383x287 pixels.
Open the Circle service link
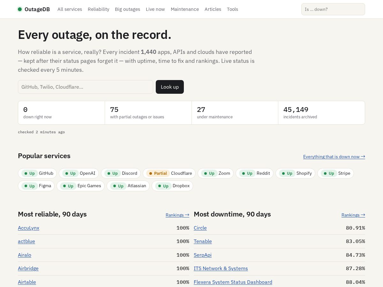click(x=200, y=228)
